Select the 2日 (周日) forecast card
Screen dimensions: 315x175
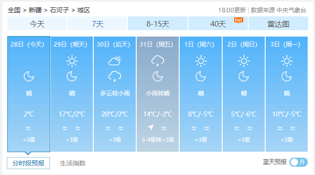[244, 94]
